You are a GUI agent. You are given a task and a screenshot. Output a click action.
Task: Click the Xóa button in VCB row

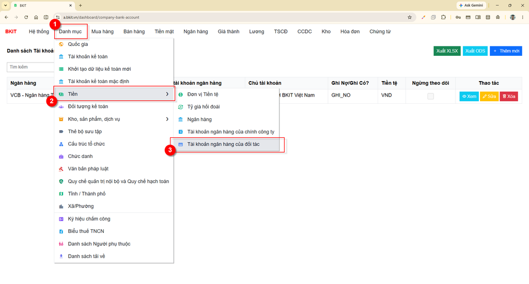[x=509, y=97]
